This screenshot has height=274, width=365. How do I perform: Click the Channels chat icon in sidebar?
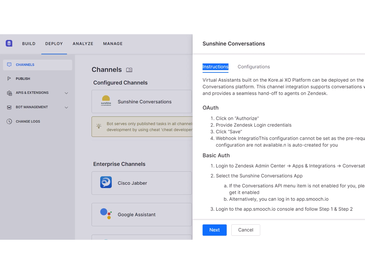coord(9,65)
